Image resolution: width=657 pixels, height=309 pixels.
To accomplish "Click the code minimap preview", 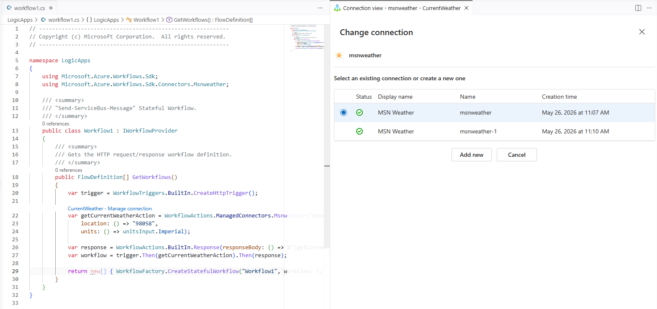I will pos(307,38).
